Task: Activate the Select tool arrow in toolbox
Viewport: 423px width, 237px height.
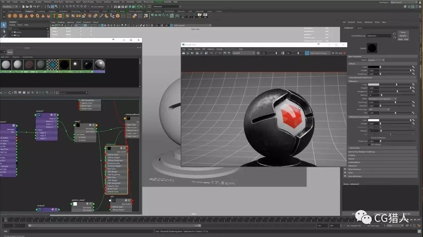Action: pos(4,25)
